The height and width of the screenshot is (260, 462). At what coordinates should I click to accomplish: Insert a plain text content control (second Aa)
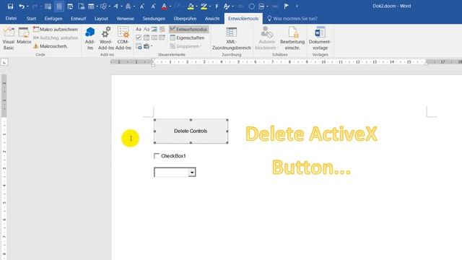point(147,29)
